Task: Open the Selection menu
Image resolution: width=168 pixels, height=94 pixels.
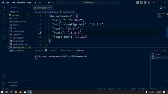Action: click(21, 3)
